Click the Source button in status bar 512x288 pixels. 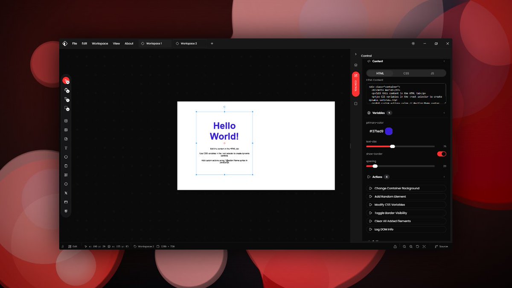pos(442,246)
